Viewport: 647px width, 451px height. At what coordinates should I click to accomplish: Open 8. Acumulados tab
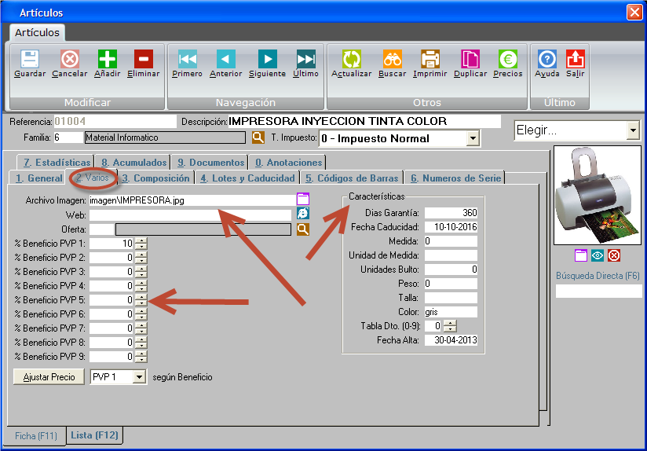(x=133, y=163)
